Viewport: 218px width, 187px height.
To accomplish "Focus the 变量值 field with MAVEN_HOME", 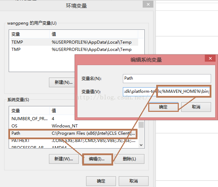I will [167, 91].
